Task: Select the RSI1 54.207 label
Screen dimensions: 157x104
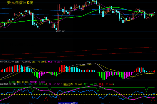Action: click(24, 84)
